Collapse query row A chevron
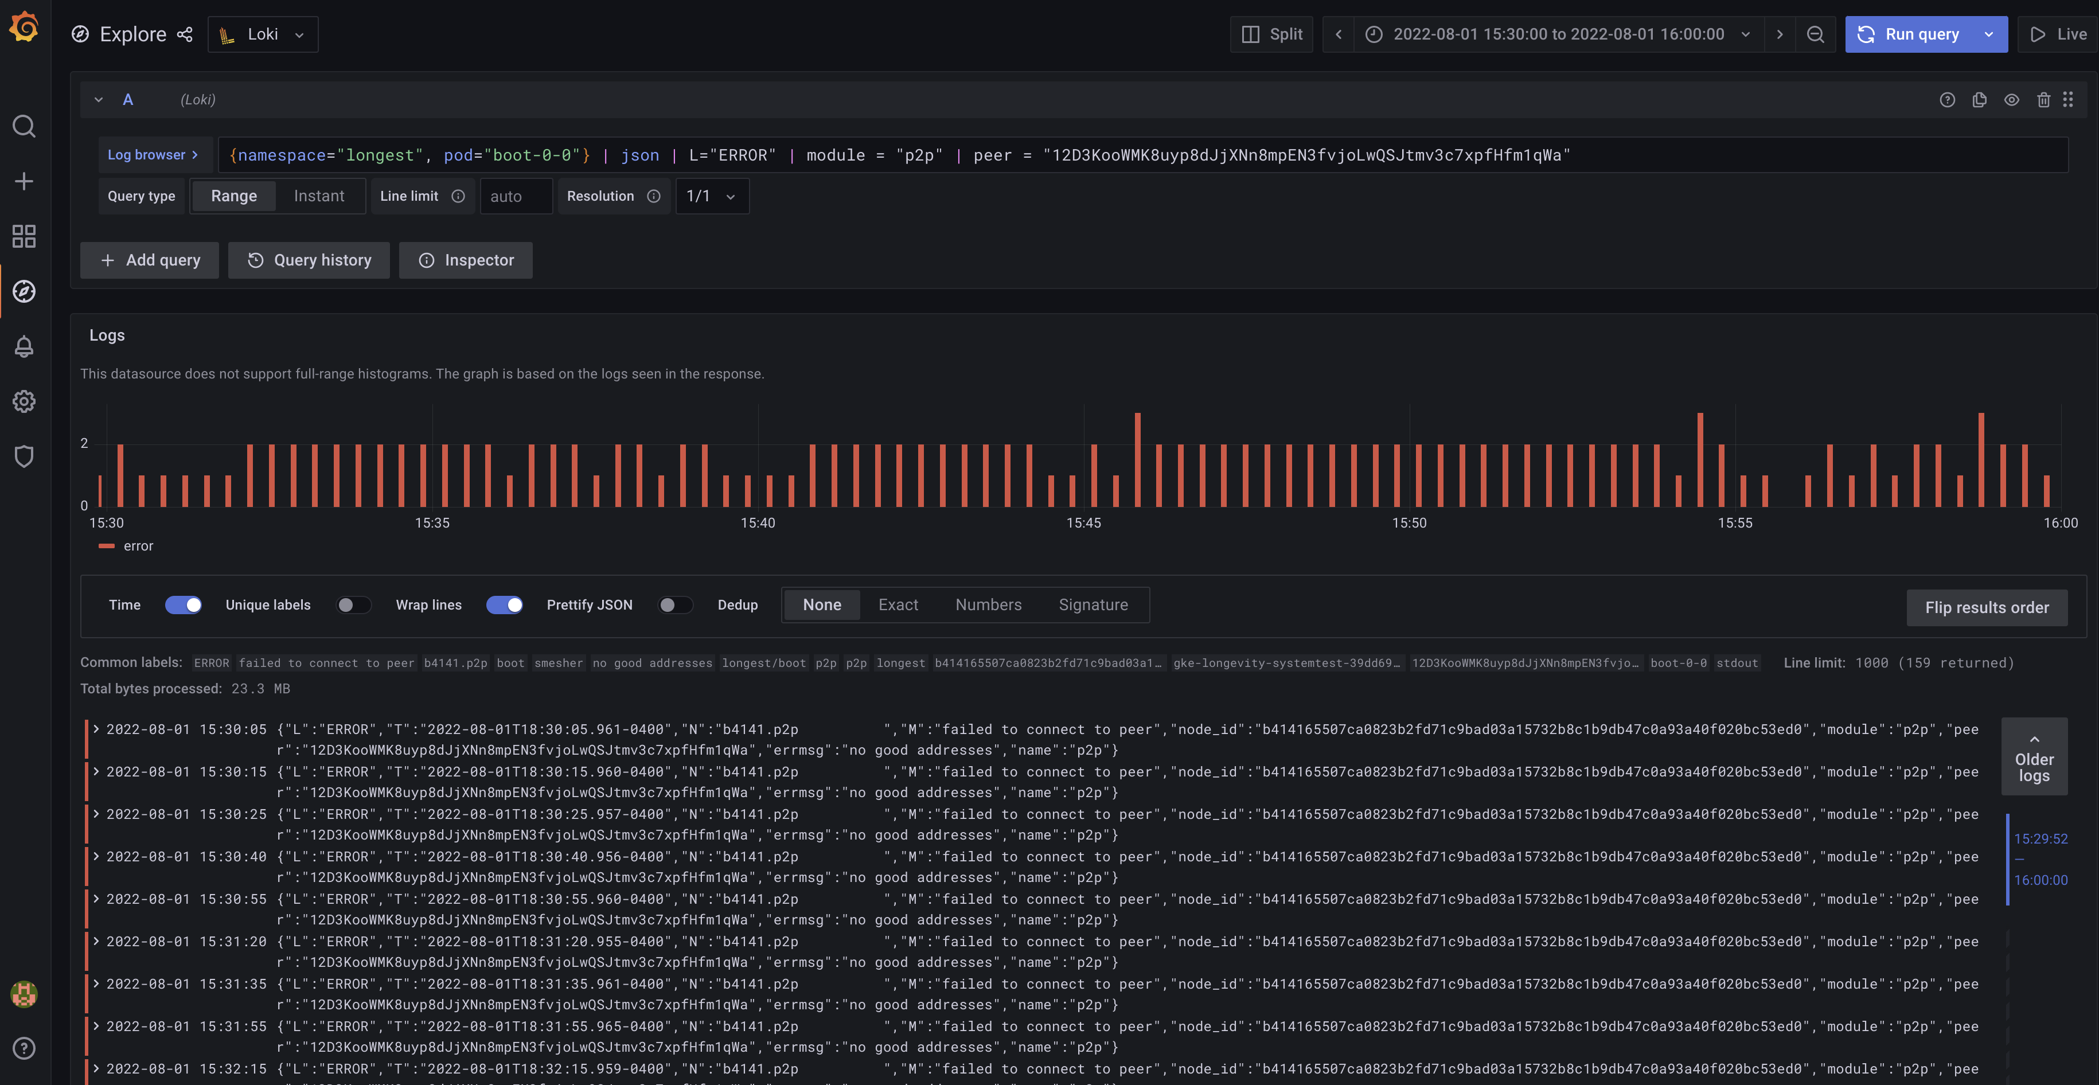The height and width of the screenshot is (1085, 2099). coord(99,100)
